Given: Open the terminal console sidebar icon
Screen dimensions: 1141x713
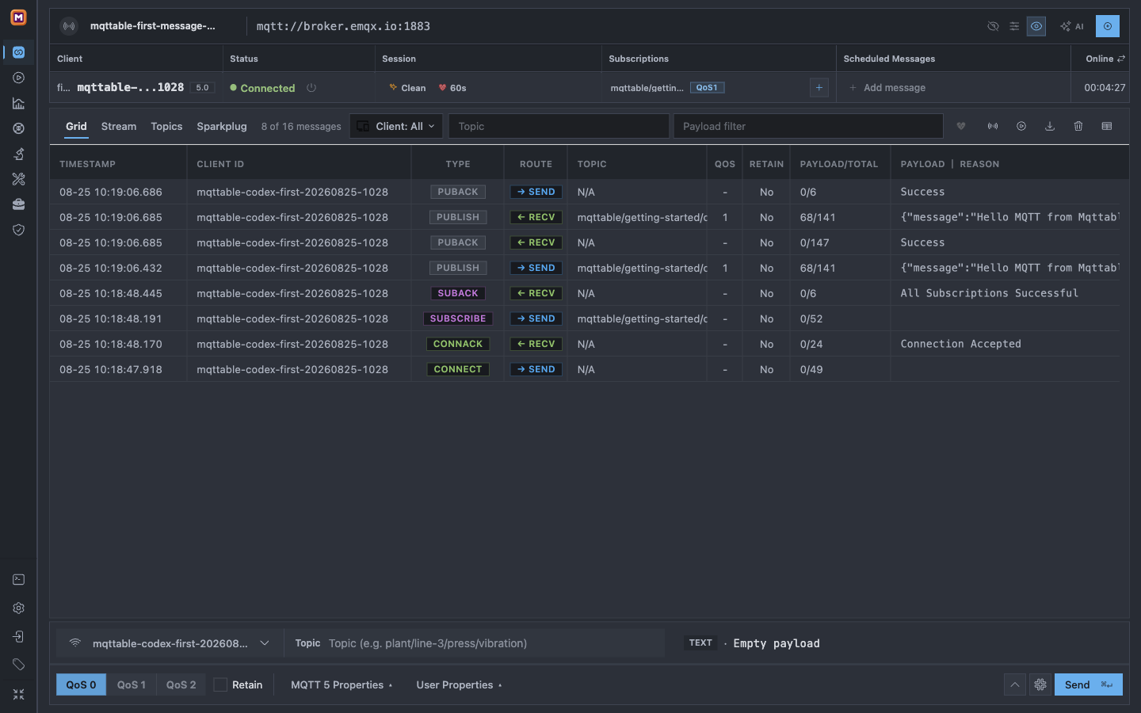Looking at the screenshot, I should coord(18,580).
